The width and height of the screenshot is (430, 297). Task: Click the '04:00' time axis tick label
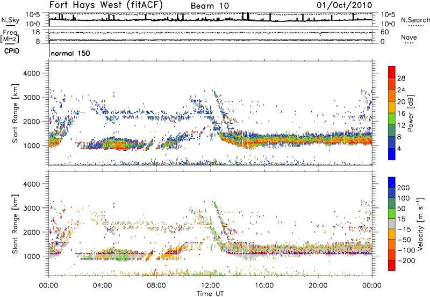click(103, 286)
